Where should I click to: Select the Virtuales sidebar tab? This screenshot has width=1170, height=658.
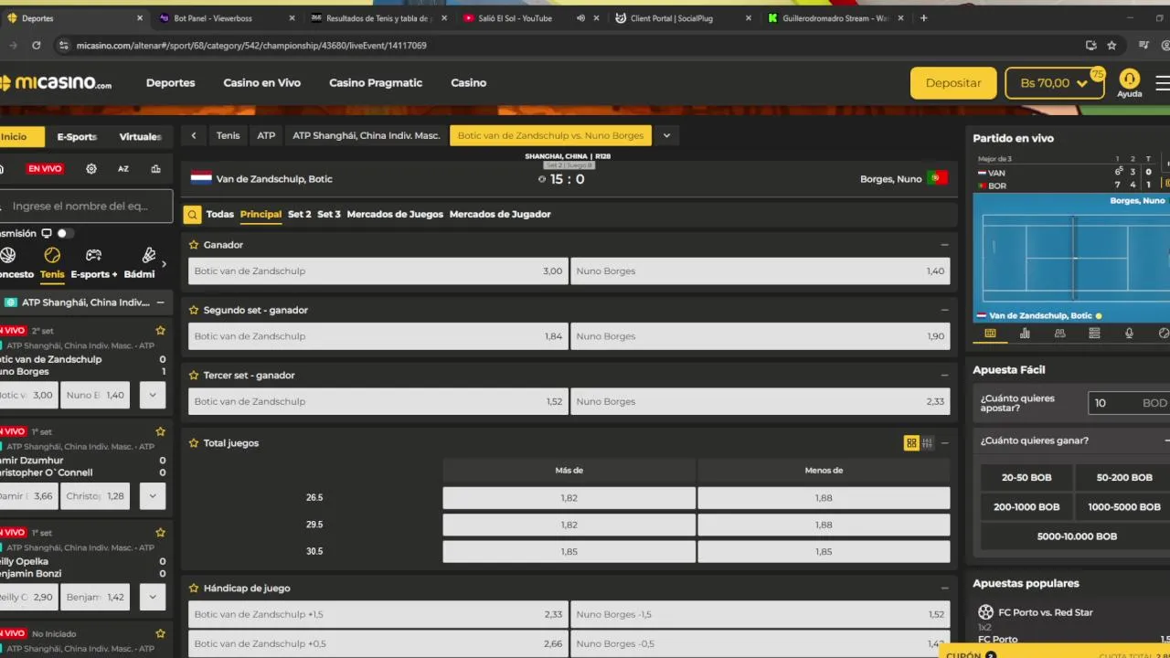click(x=140, y=137)
